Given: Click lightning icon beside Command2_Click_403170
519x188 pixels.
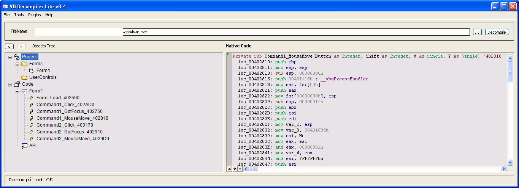Looking at the screenshot, I should coord(32,125).
